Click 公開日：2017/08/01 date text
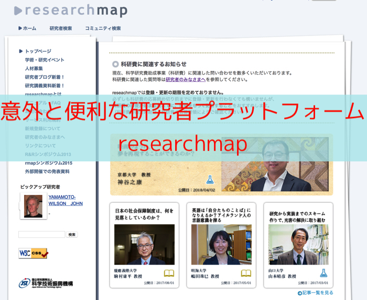The width and height of the screenshot is (367, 300). [x=159, y=283]
